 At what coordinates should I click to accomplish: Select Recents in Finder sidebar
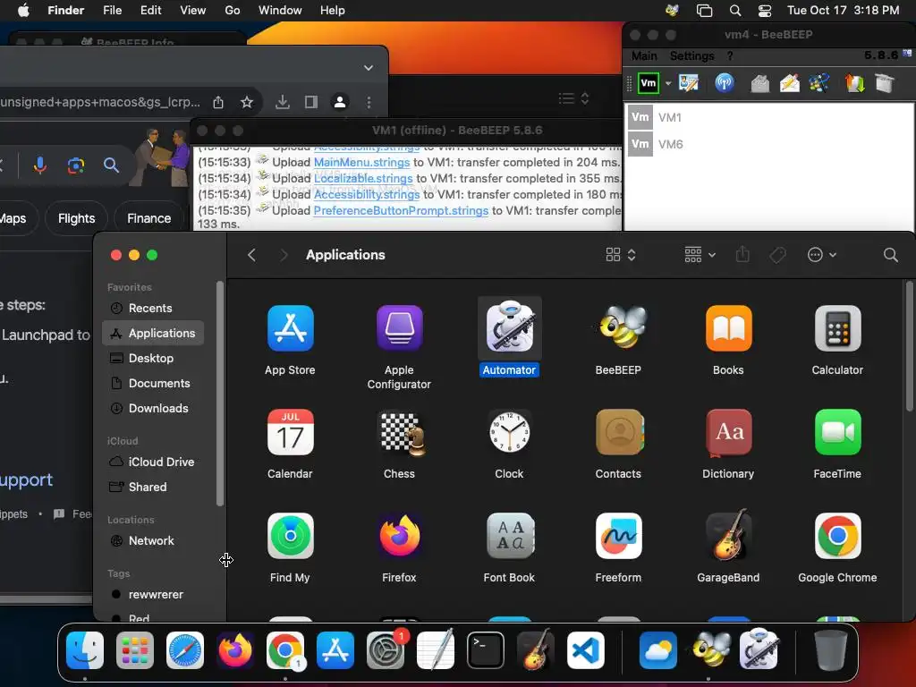click(153, 308)
